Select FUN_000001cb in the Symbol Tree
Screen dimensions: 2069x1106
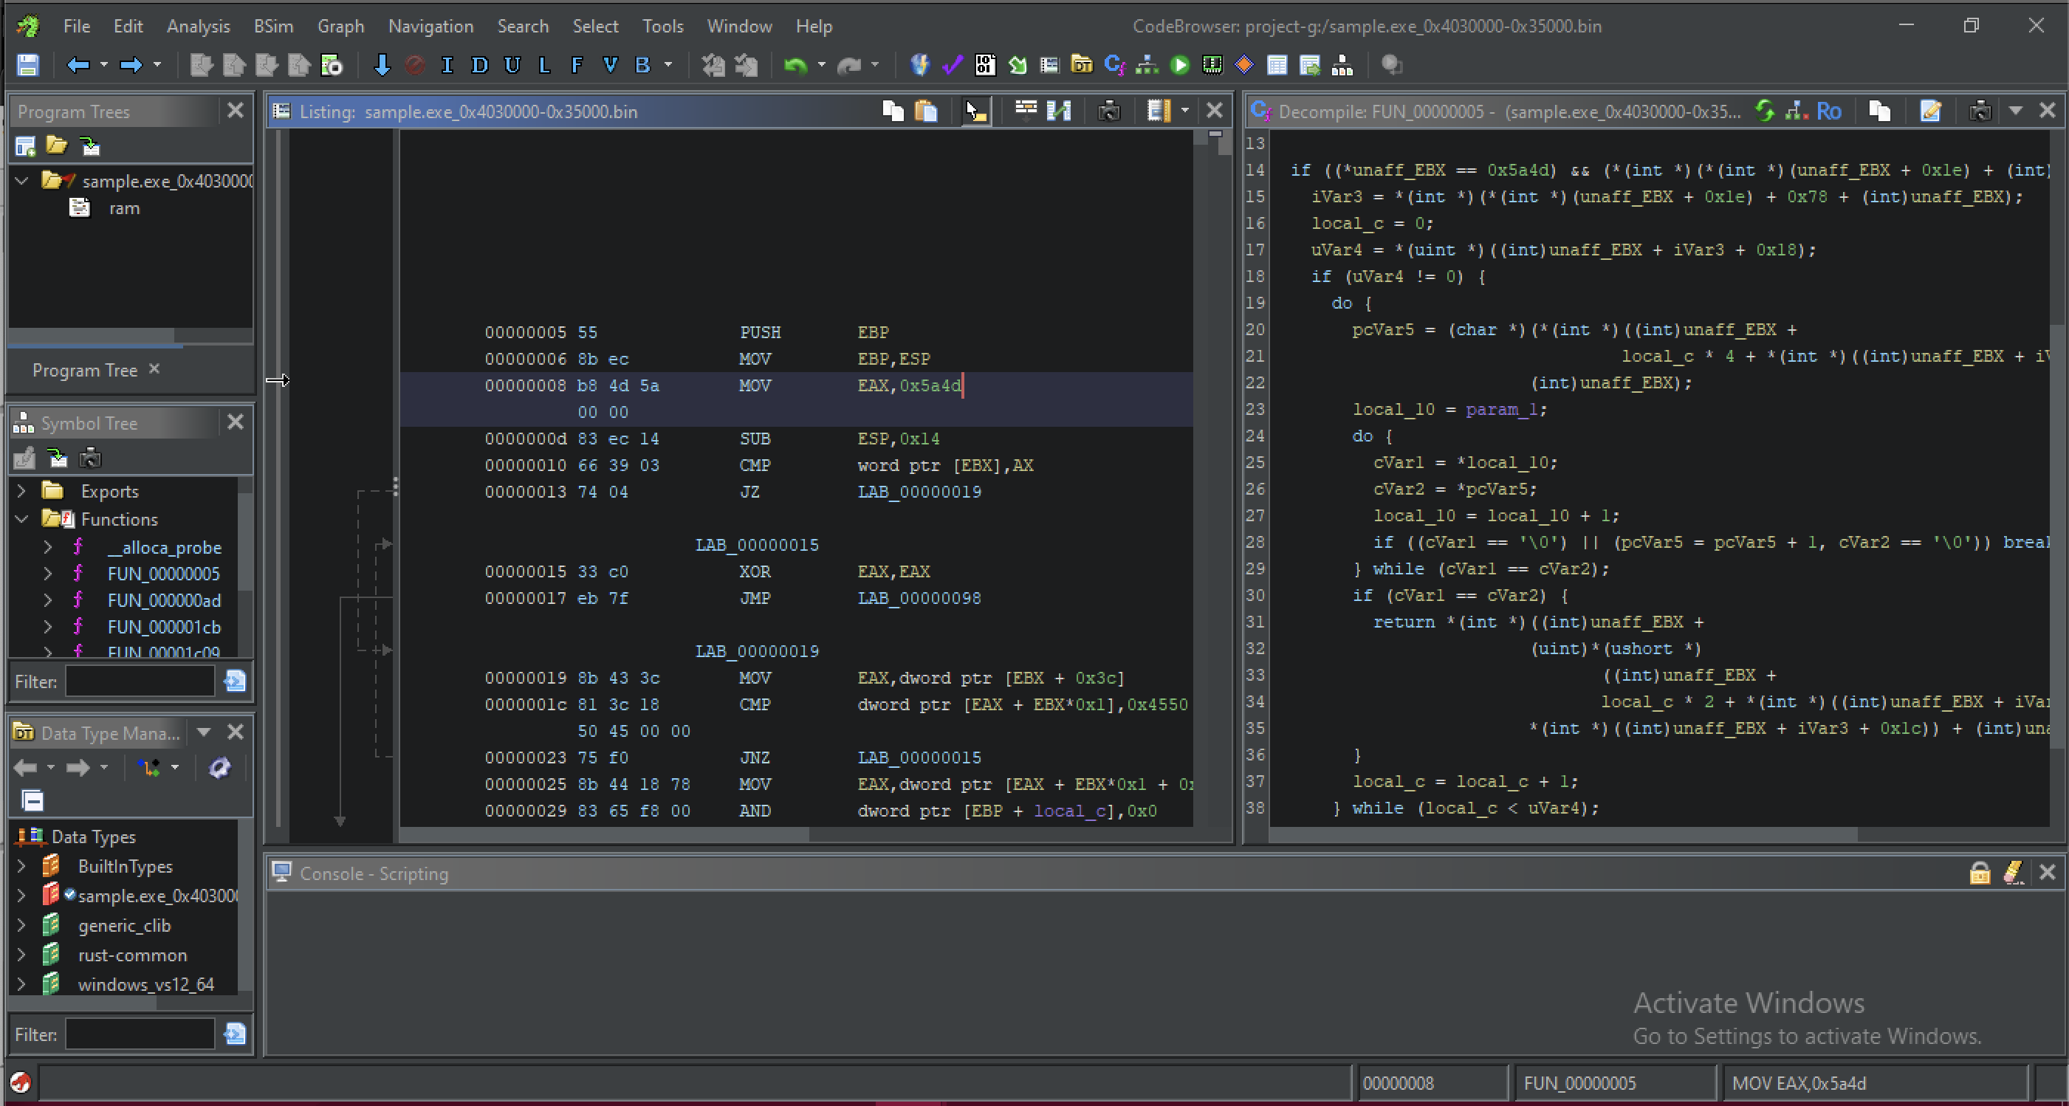pyautogui.click(x=165, y=627)
